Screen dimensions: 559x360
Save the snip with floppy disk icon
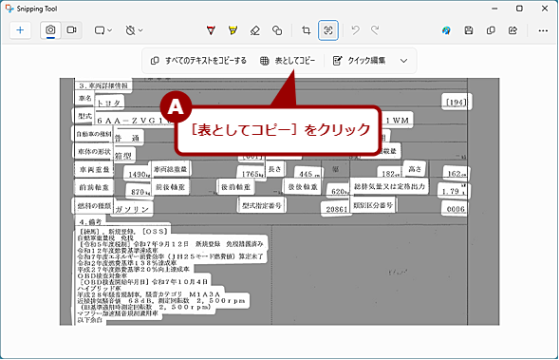point(469,30)
